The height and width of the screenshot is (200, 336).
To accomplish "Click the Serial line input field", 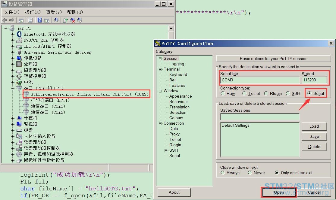I will (x=260, y=80).
